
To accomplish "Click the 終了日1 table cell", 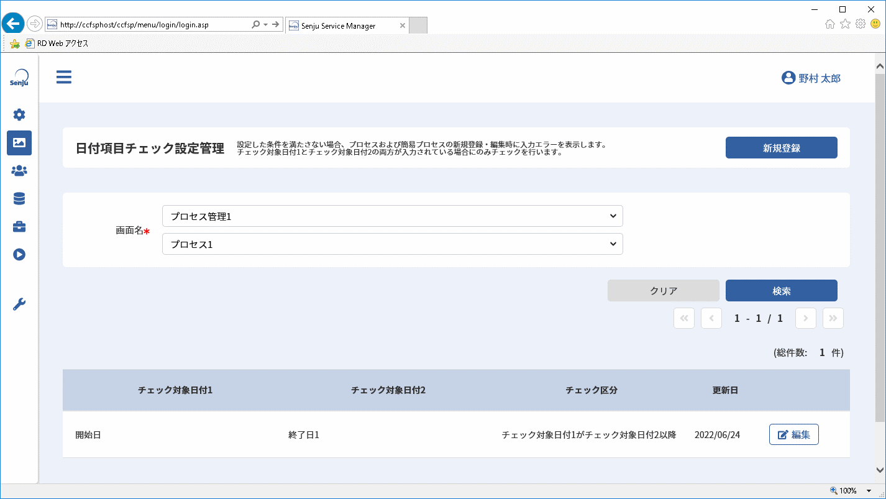I will pos(304,435).
